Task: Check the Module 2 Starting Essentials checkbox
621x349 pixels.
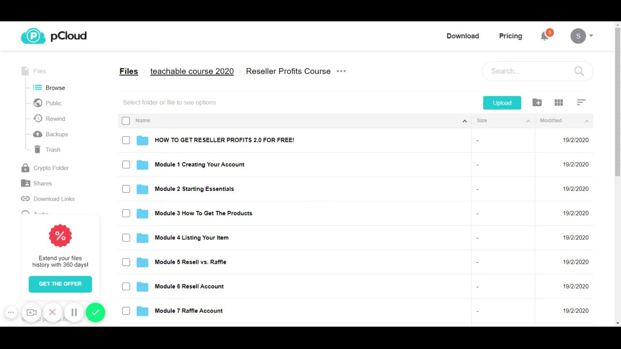Action: coord(126,189)
